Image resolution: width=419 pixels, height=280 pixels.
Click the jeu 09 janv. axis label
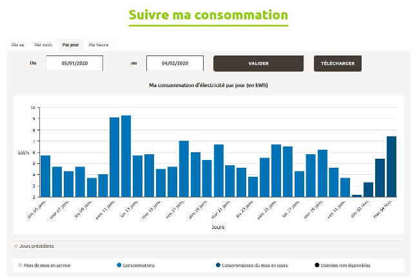83,209
